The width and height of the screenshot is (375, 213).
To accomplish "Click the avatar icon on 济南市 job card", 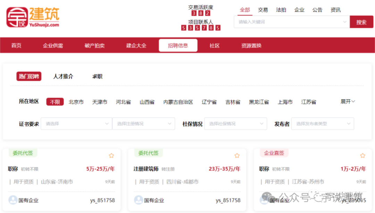I will coord(13,200).
